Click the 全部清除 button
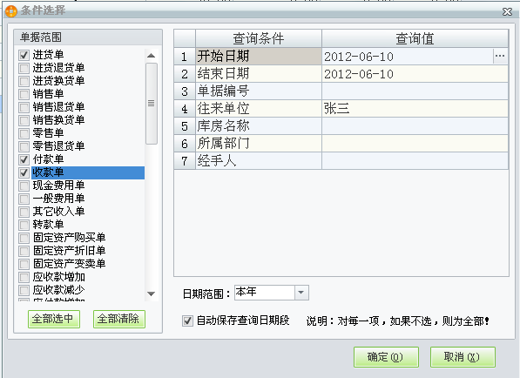520x378 pixels. pyautogui.click(x=119, y=319)
